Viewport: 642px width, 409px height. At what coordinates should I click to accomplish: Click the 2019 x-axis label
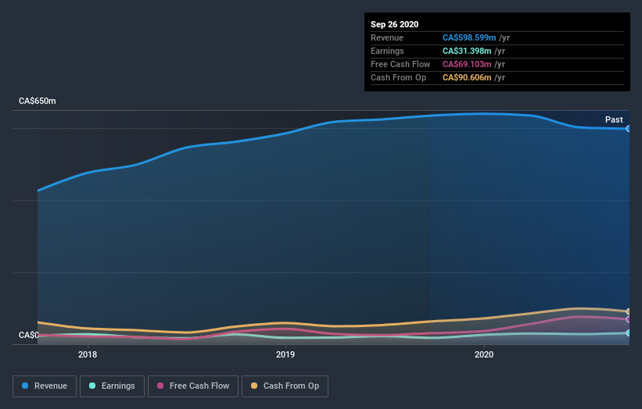pyautogui.click(x=285, y=354)
